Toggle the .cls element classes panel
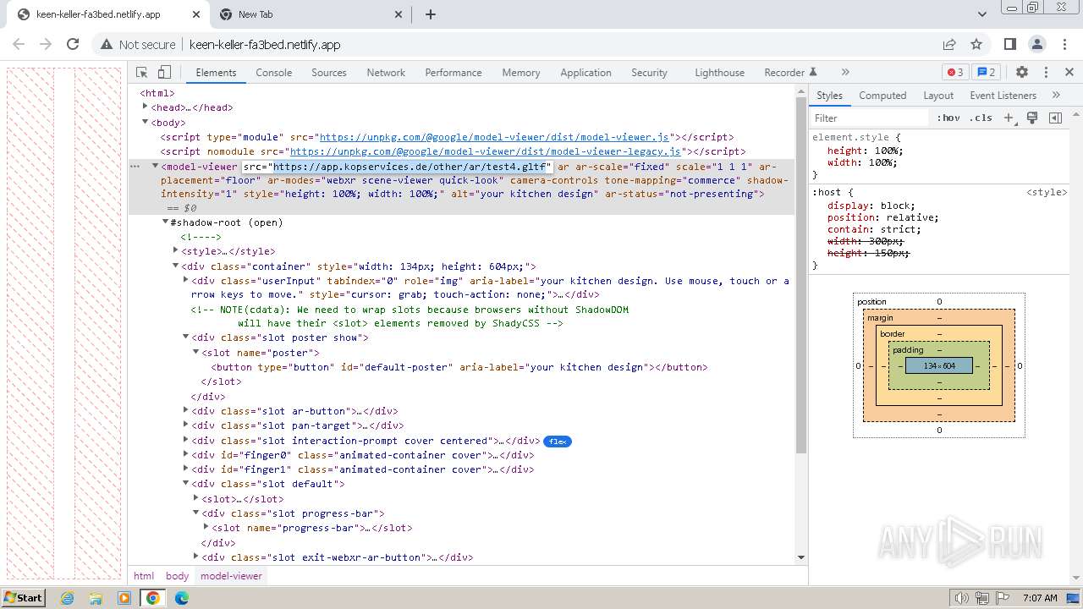Image resolution: width=1083 pixels, height=609 pixels. pos(981,118)
